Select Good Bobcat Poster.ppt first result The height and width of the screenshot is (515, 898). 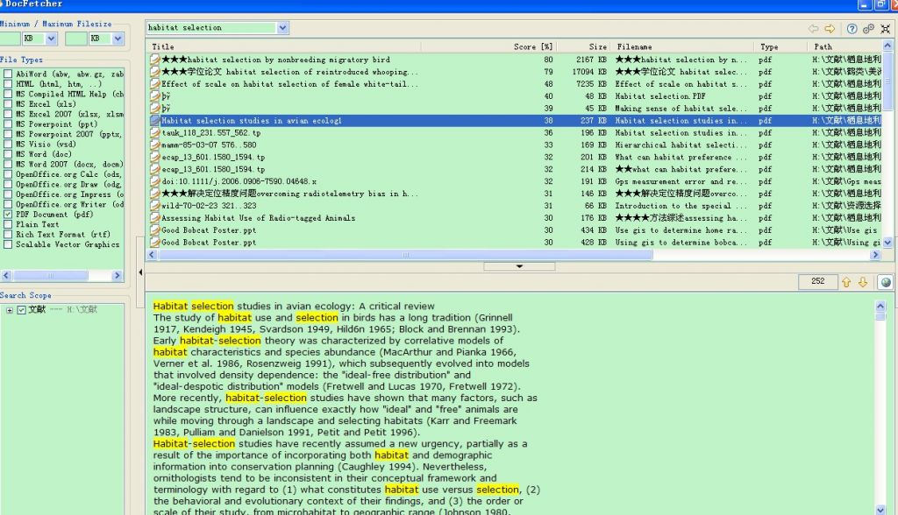[x=209, y=230]
